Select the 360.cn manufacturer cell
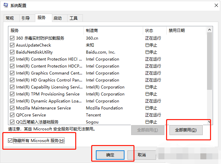 tap(92, 38)
